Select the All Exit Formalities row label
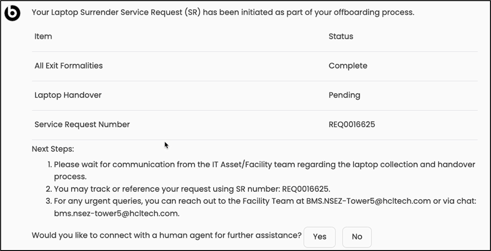The width and height of the screenshot is (491, 251). pos(68,66)
